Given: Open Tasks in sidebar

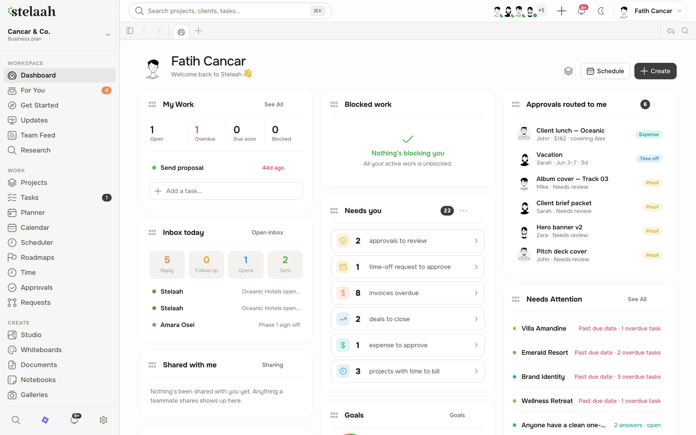Looking at the screenshot, I should point(60,197).
